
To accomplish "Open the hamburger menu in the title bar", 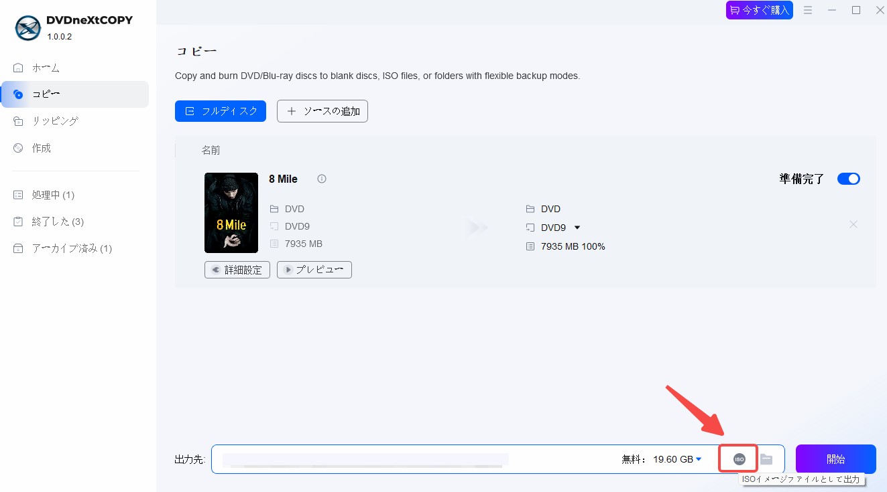I will (808, 10).
